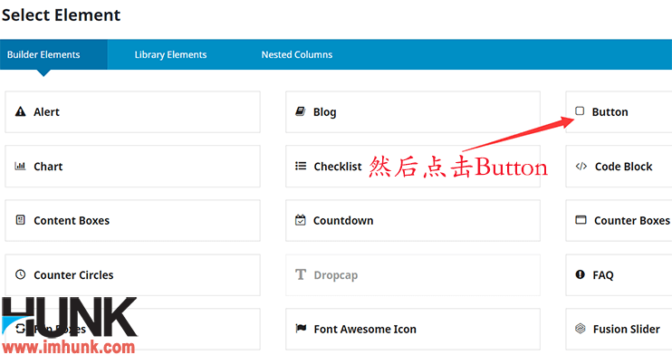The height and width of the screenshot is (355, 672).
Task: Click the Chart bar graph icon
Action: [20, 166]
